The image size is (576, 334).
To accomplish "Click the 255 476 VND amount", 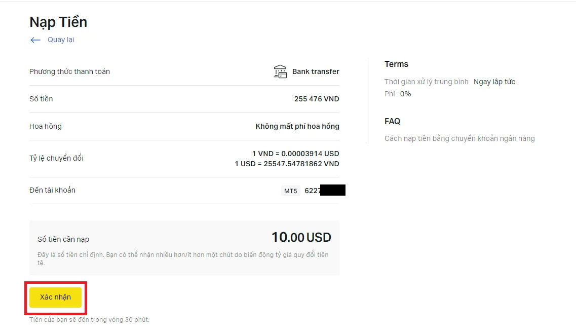I will [317, 99].
